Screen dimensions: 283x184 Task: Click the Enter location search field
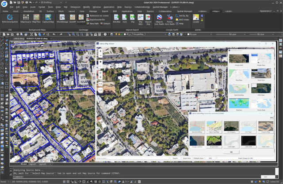pos(133,158)
